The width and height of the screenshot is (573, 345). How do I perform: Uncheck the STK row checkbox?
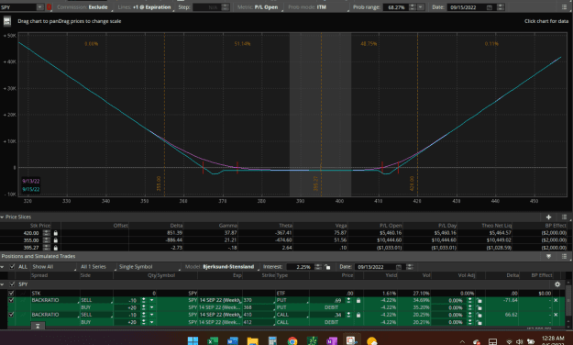[x=11, y=293]
